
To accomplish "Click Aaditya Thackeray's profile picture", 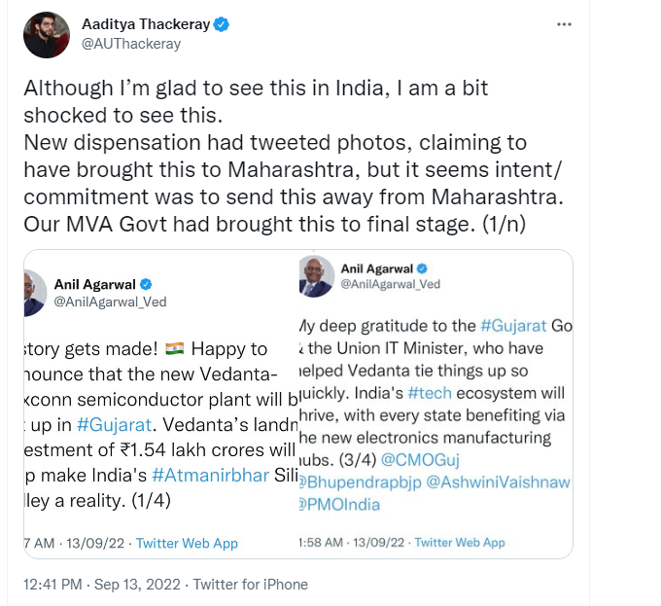I will [46, 35].
